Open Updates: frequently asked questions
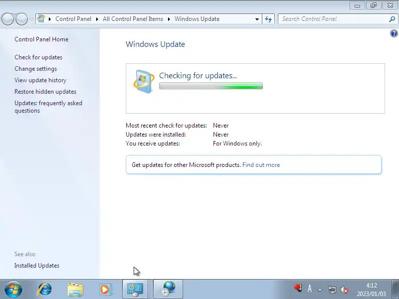399x299 pixels. point(48,107)
